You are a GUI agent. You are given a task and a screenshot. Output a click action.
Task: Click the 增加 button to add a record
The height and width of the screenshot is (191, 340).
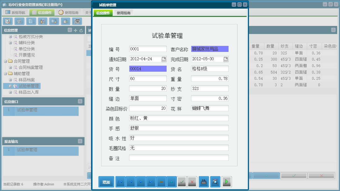point(106,182)
